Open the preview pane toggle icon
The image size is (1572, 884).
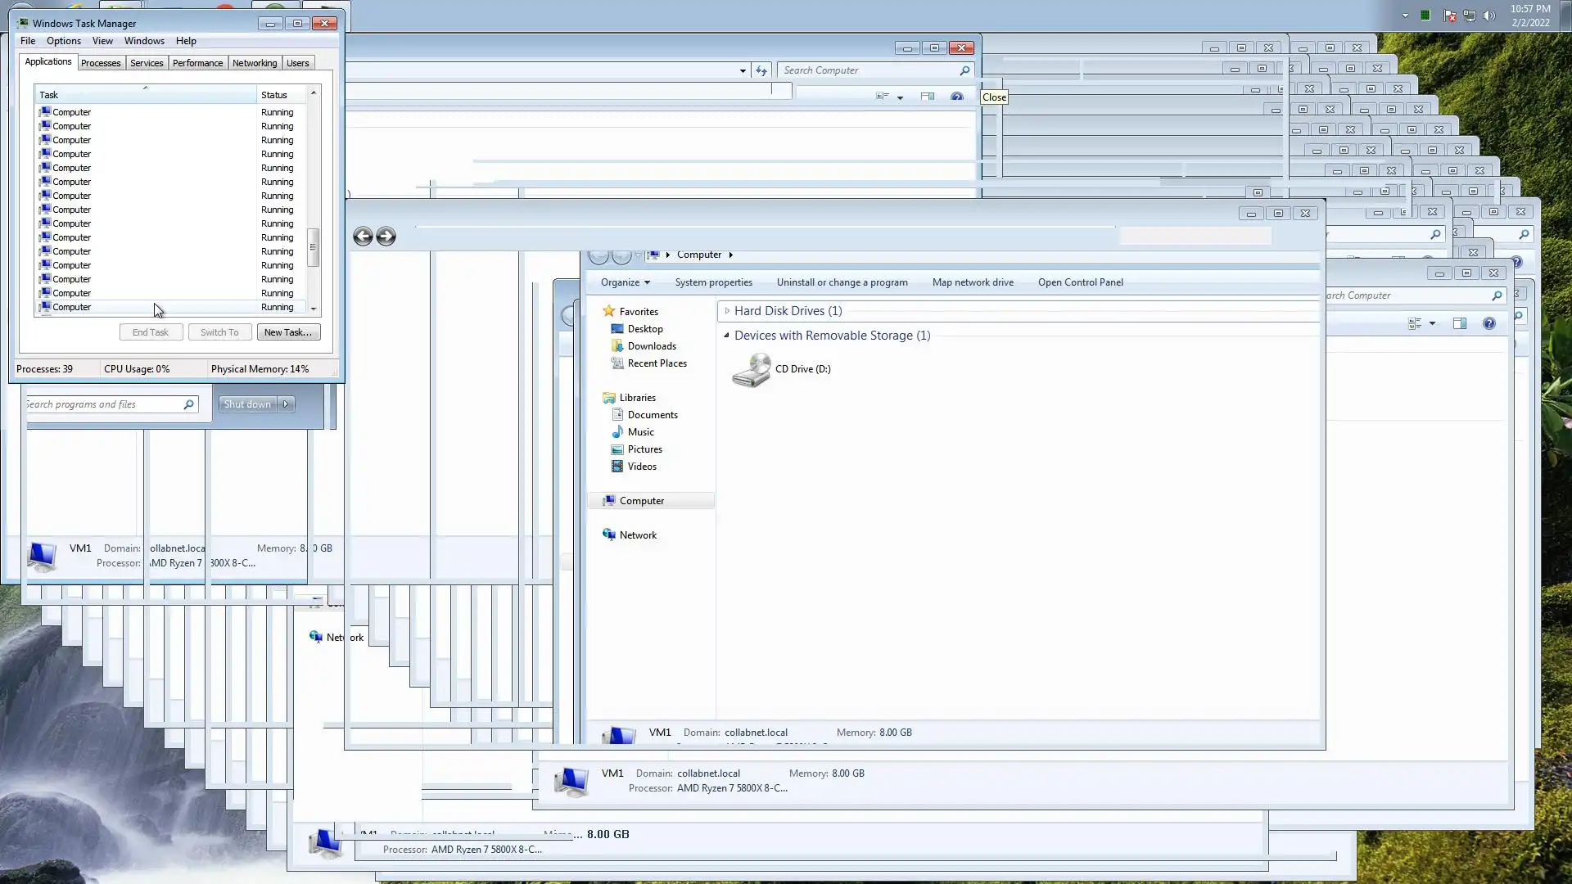1459,323
